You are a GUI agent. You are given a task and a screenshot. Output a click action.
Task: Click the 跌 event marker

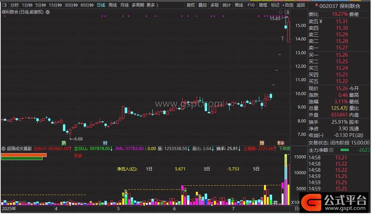coord(64,143)
